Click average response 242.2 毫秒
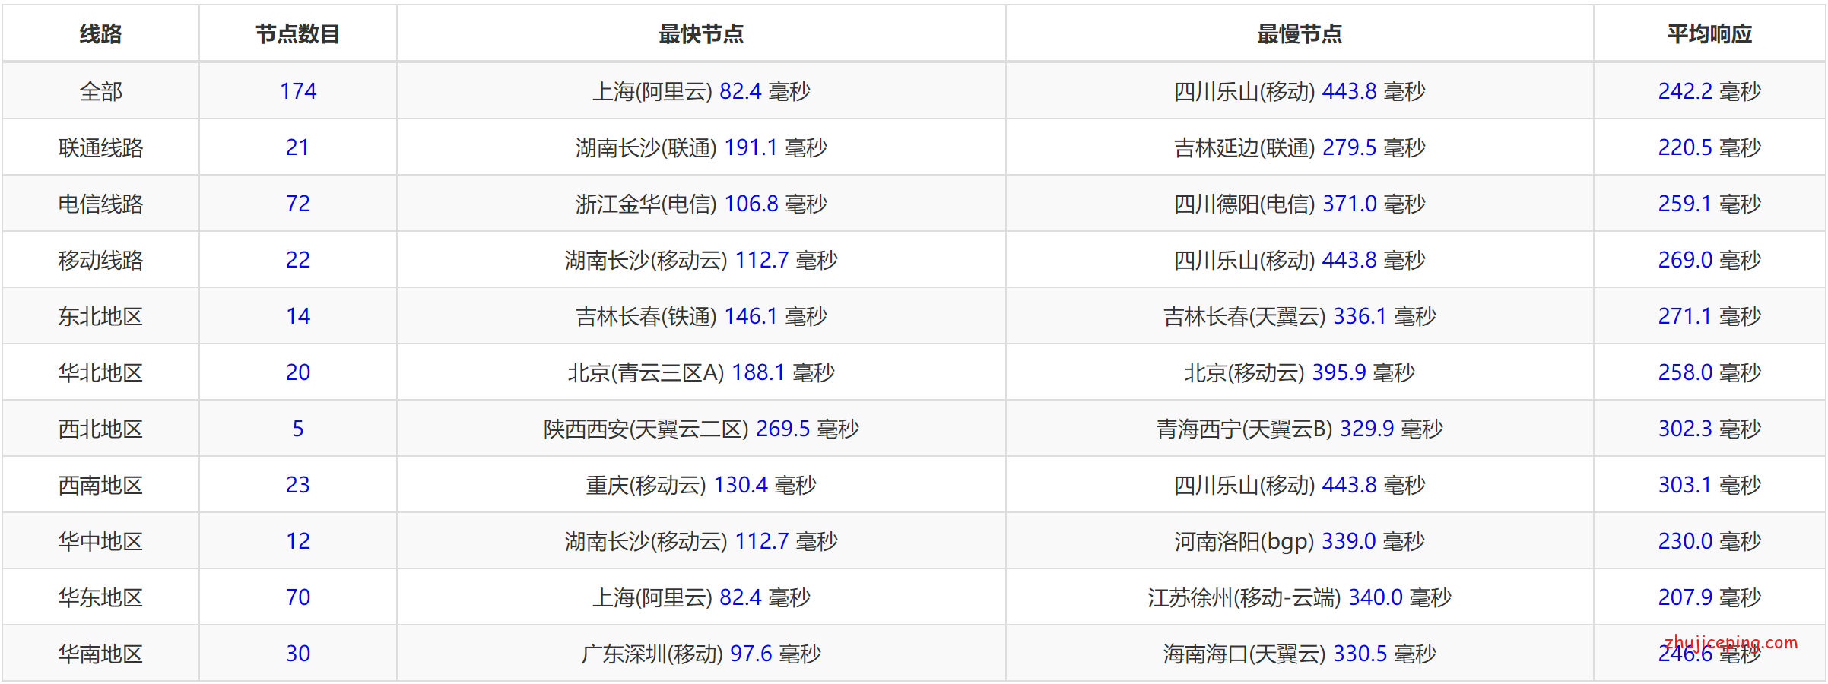 coord(1709,91)
